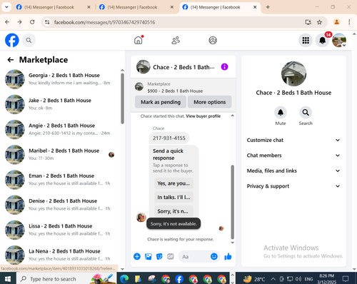Click More options button
The width and height of the screenshot is (357, 284).
tap(210, 102)
